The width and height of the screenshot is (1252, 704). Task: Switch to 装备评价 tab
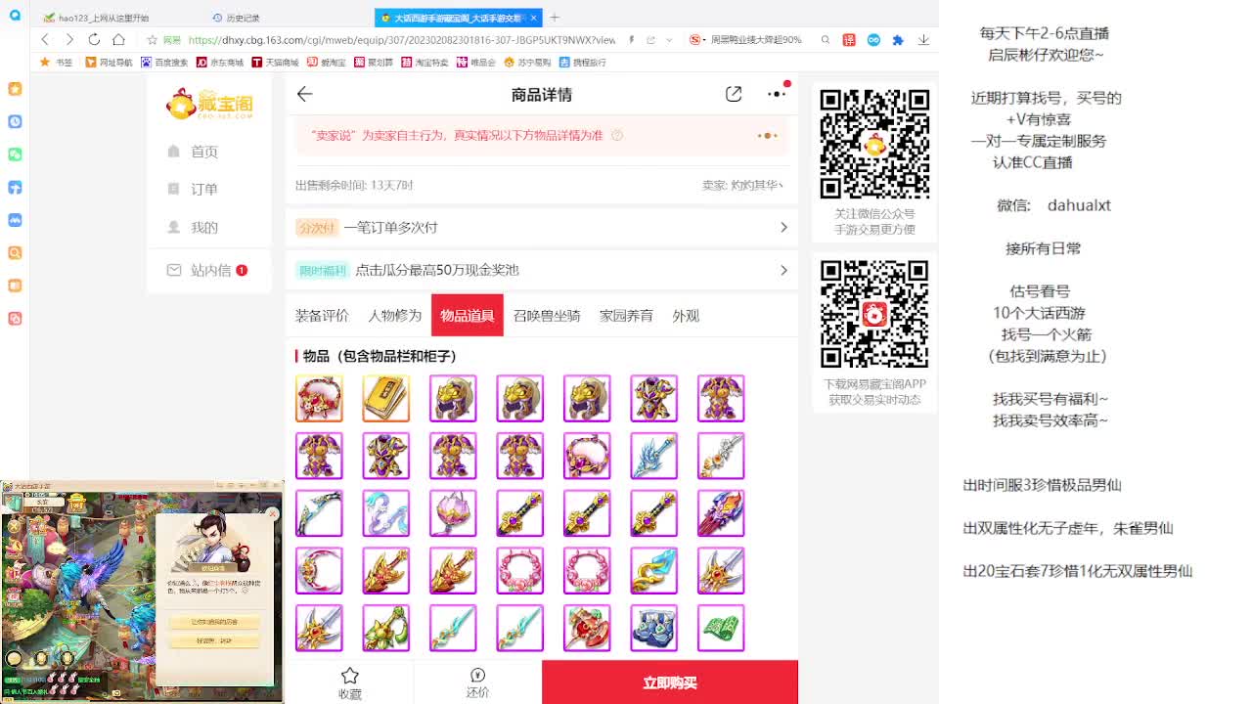pyautogui.click(x=322, y=316)
